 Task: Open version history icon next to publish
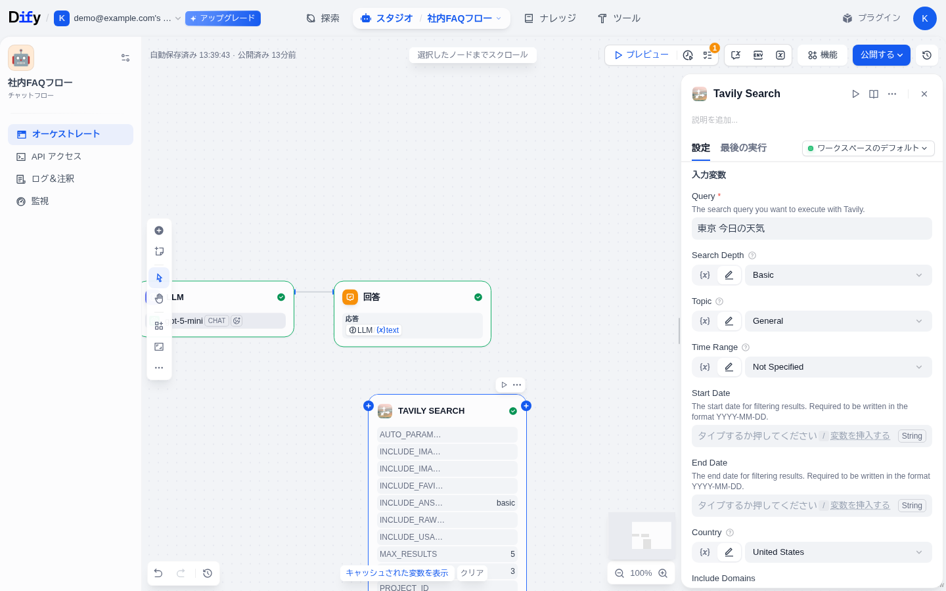pos(927,55)
